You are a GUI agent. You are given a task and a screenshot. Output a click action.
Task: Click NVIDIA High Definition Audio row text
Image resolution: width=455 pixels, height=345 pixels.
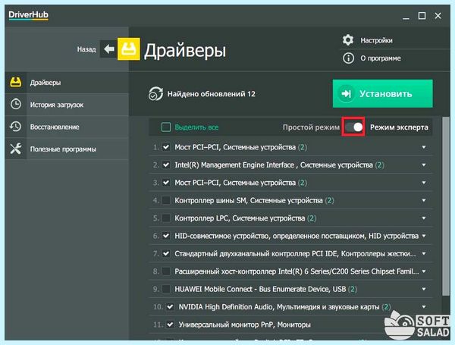[x=284, y=307]
